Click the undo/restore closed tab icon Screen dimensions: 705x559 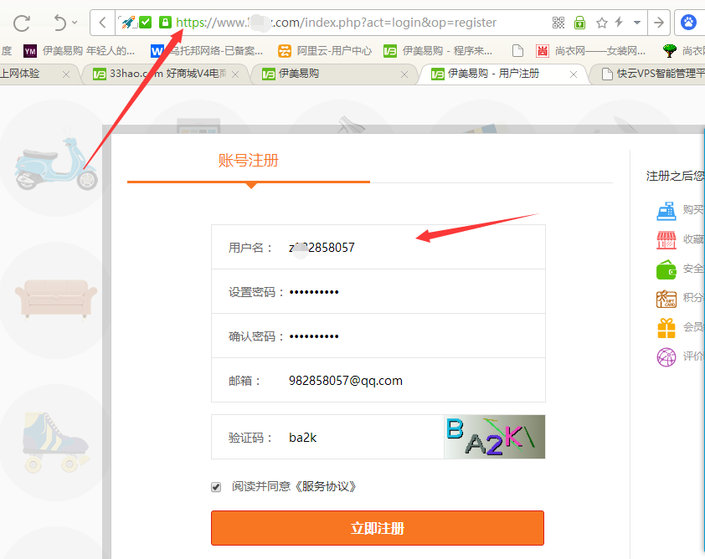point(59,23)
